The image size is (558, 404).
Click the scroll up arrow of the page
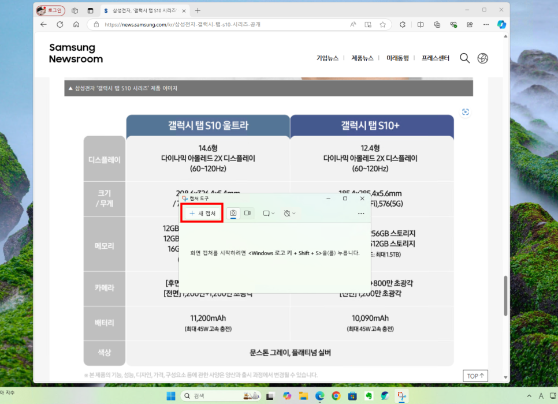coord(505,36)
